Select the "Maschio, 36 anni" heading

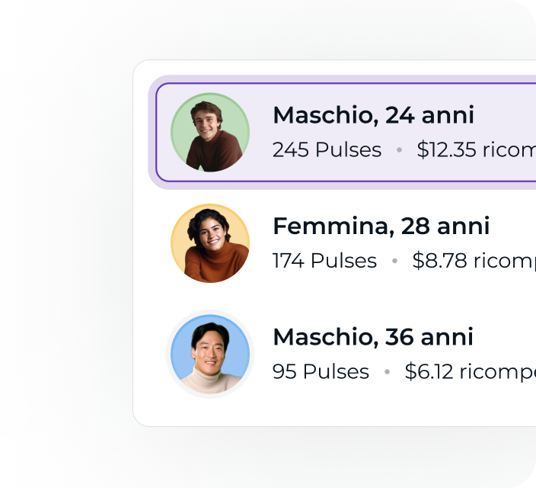(373, 337)
